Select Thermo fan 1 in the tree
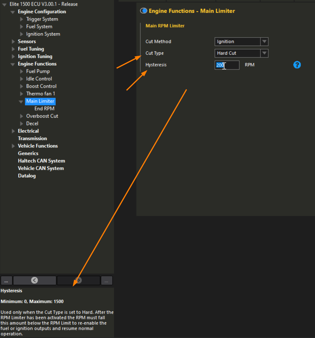This screenshot has width=315, height=338. 41,93
